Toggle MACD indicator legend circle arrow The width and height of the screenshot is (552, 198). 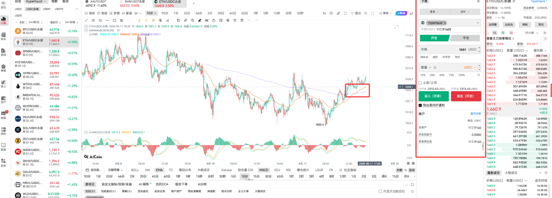coord(86,132)
